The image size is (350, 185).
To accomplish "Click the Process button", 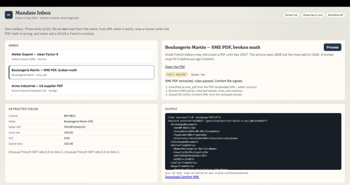I will click(332, 47).
